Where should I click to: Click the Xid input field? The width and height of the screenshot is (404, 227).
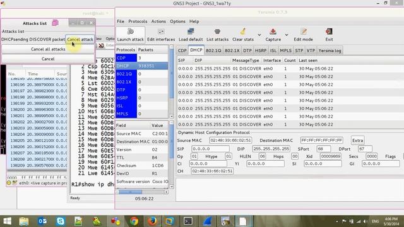pyautogui.click(x=331, y=156)
